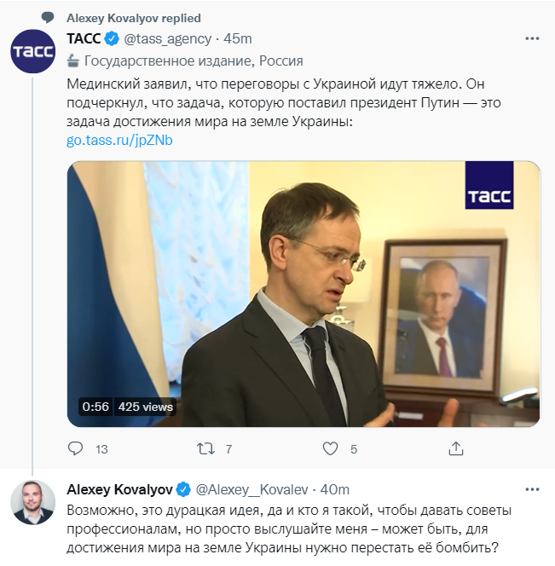Open more options on TASS tweet
The height and width of the screenshot is (566, 555).
click(531, 39)
